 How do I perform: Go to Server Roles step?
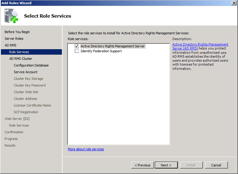coord(14,39)
